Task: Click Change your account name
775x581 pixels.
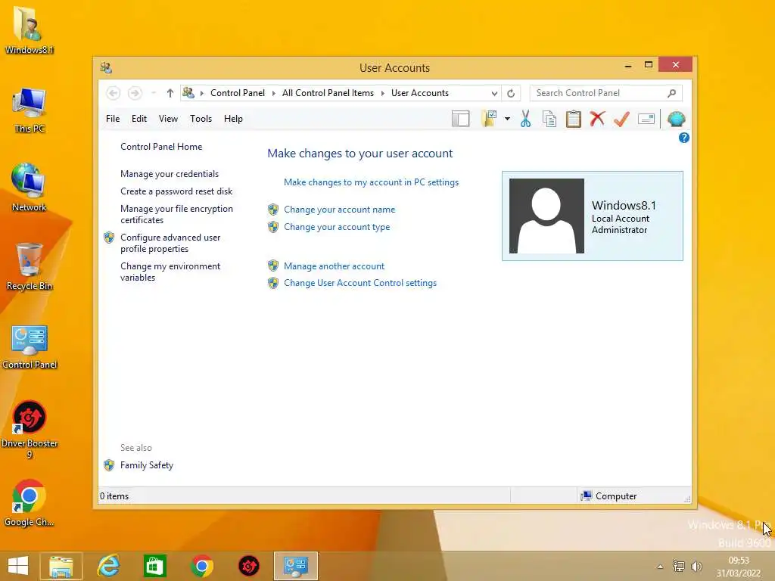Action: (340, 210)
